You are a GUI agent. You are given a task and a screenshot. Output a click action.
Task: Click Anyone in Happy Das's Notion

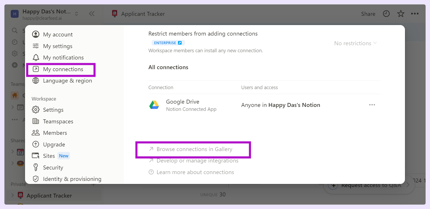[281, 105]
